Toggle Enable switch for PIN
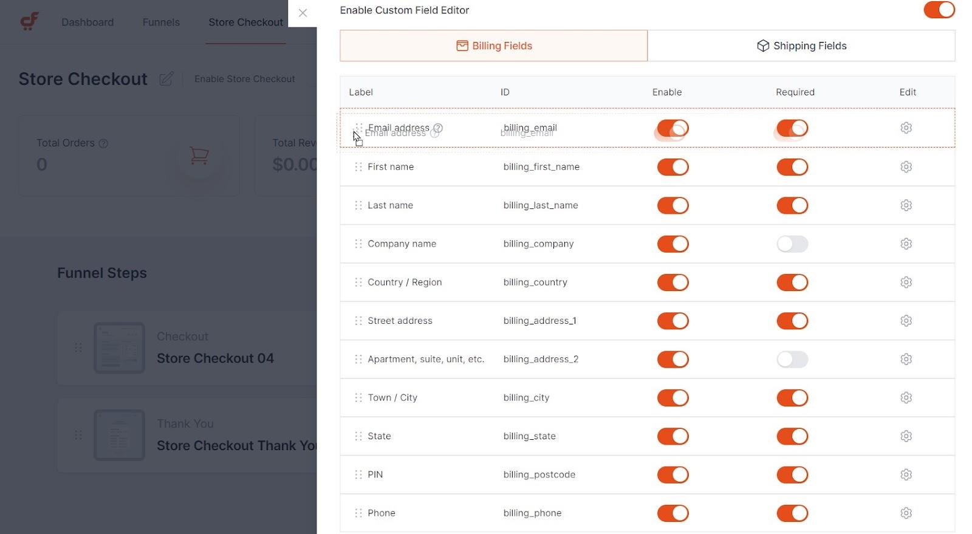This screenshot has height=534, width=972. [x=673, y=474]
